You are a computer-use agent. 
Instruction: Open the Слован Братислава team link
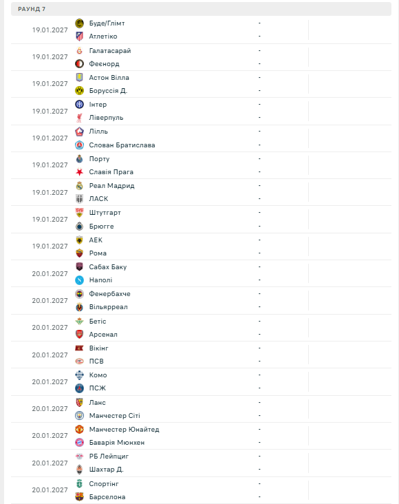122,145
